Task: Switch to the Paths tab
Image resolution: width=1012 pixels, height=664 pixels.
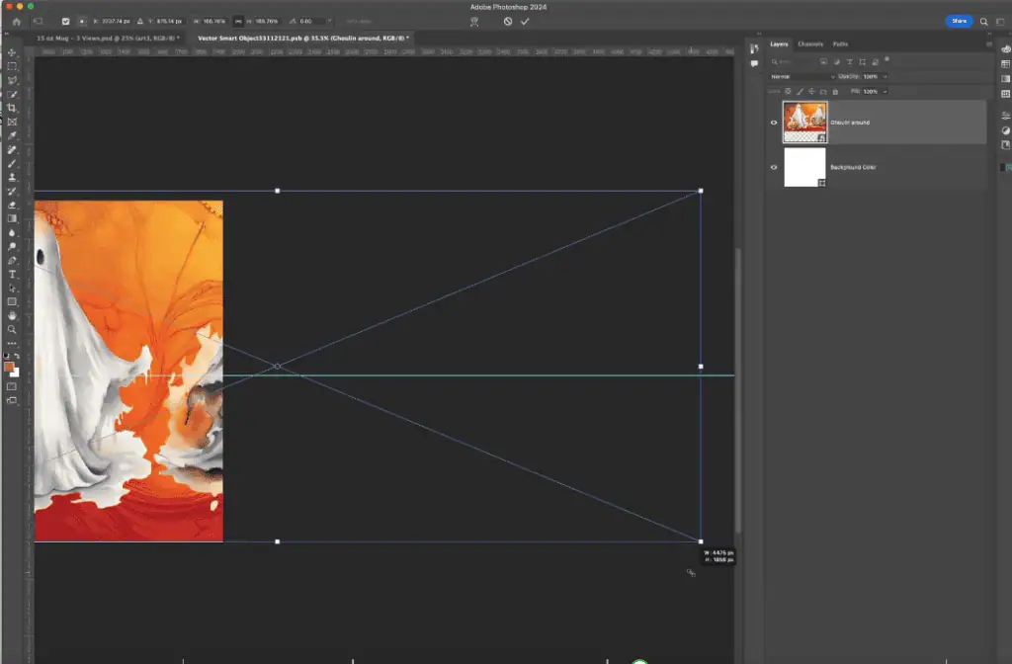Action: 839,43
